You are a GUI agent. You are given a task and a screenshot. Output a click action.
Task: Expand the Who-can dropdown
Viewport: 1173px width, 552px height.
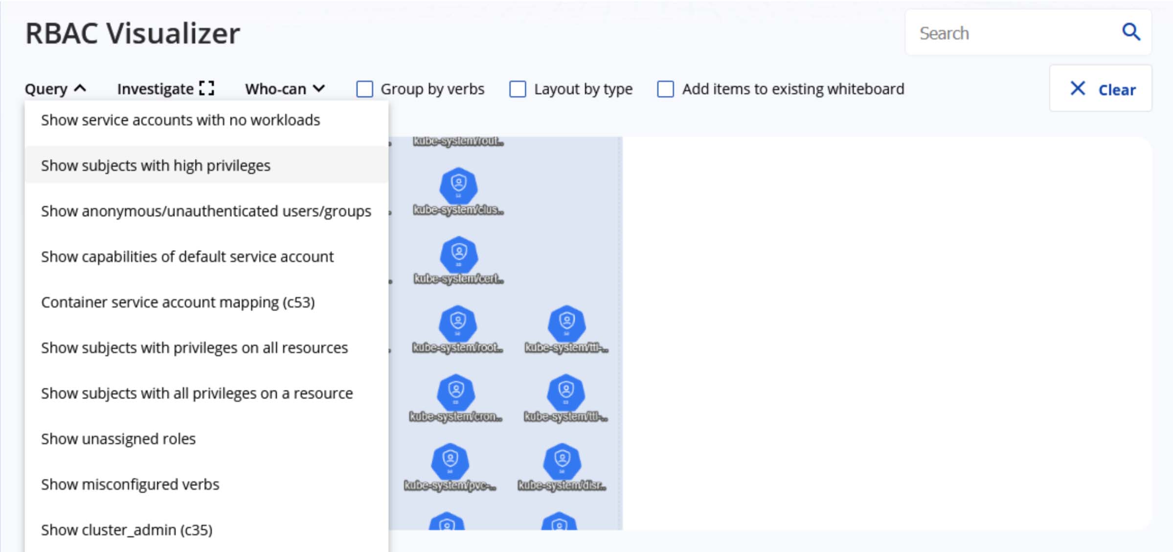coord(285,89)
